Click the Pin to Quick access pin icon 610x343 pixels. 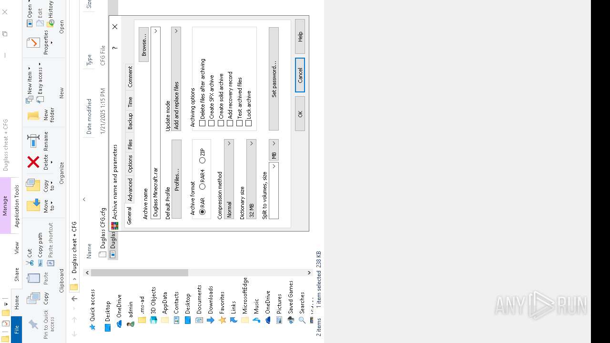tap(33, 324)
